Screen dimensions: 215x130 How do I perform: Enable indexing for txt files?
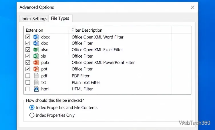28,82
